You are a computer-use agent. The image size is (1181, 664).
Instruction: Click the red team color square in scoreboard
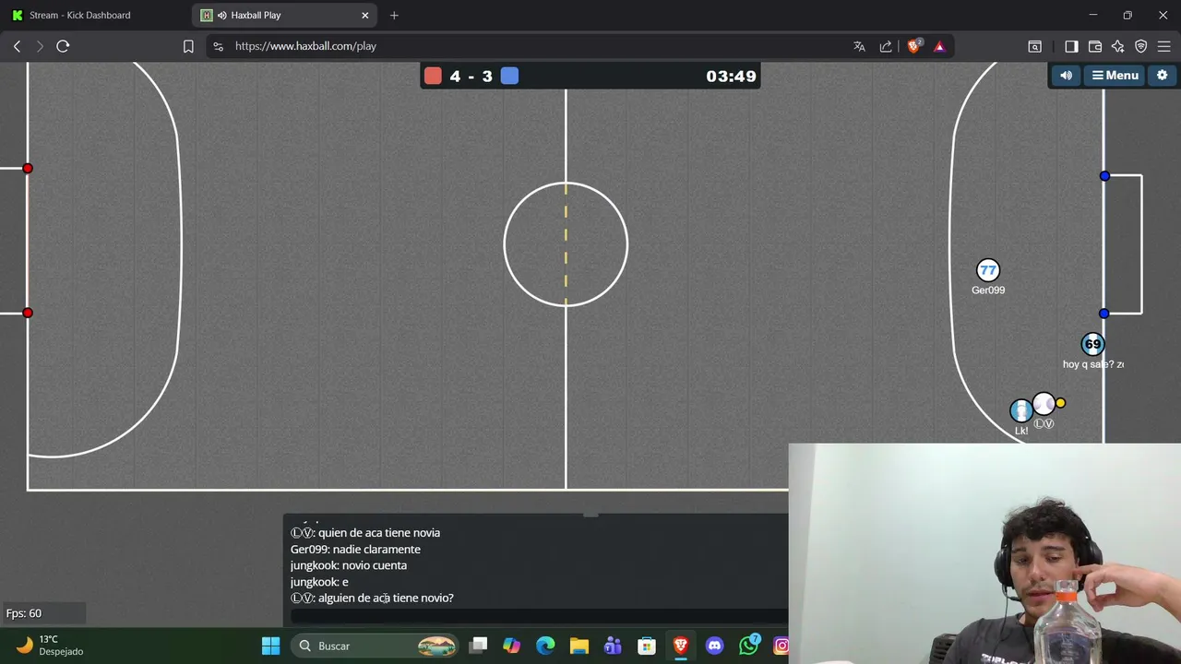(x=433, y=76)
